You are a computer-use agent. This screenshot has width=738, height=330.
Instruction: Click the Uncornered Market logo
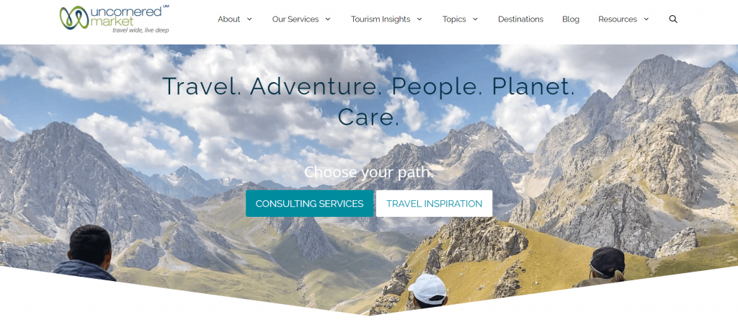pos(114,19)
